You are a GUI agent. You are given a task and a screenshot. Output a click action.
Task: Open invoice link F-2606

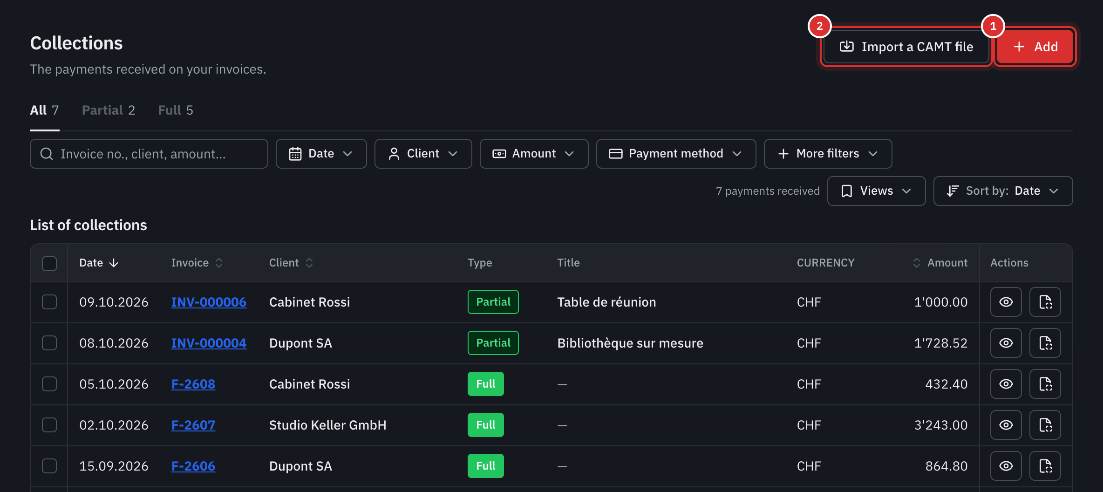click(x=193, y=466)
